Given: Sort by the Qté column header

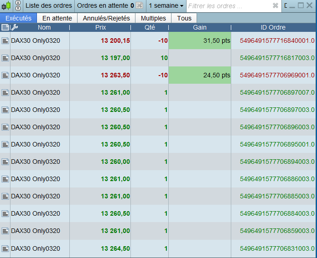Looking at the screenshot, I should coord(150,27).
